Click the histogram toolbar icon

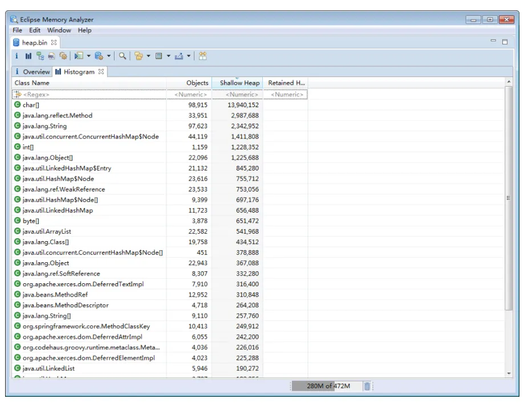coord(28,56)
